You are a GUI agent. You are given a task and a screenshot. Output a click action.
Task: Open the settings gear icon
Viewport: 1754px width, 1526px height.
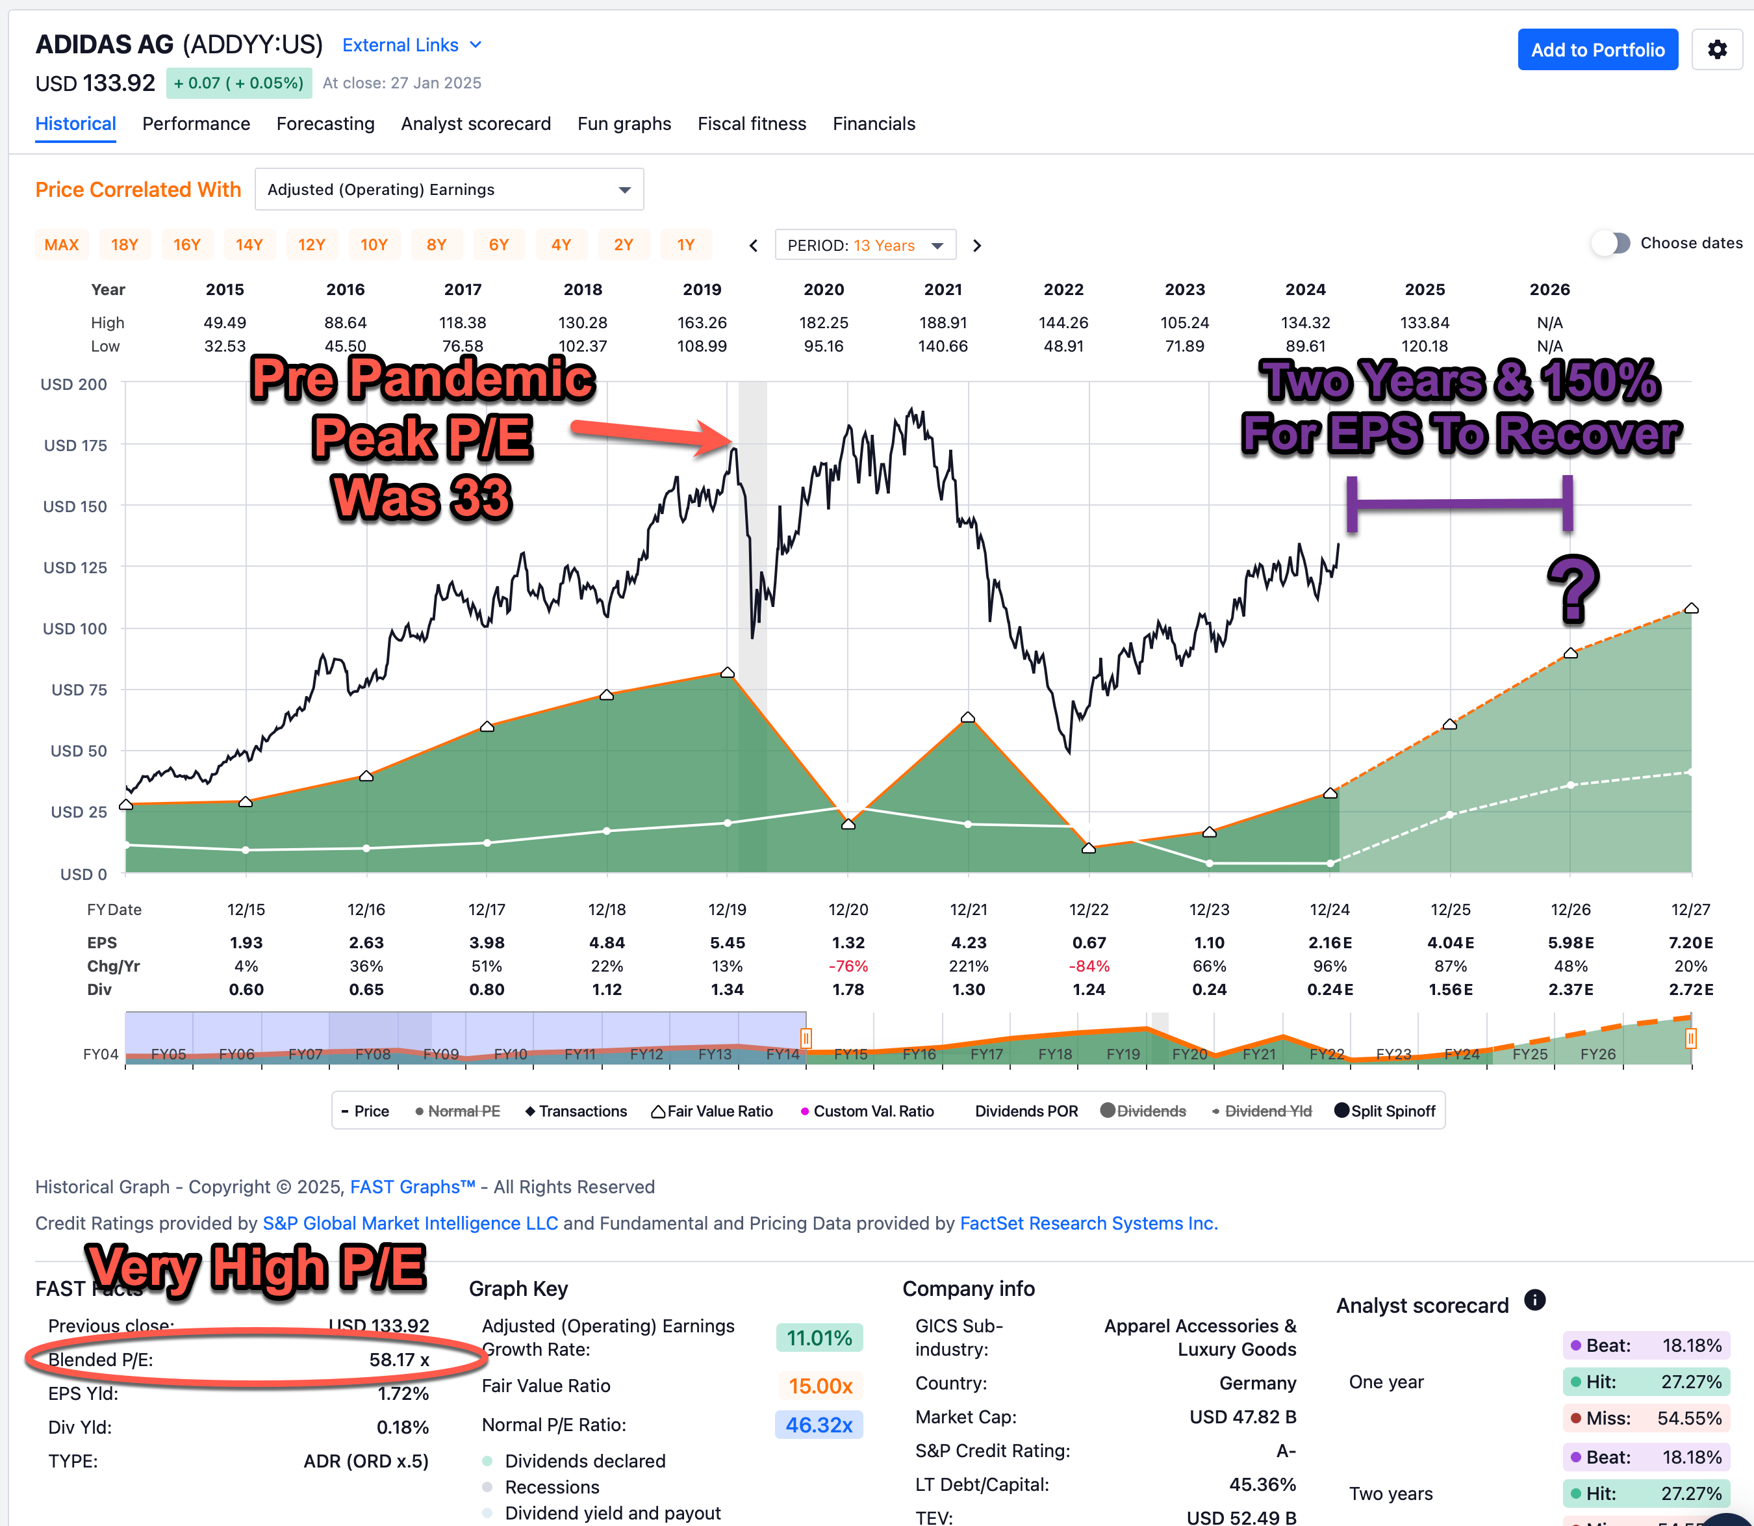coord(1718,49)
